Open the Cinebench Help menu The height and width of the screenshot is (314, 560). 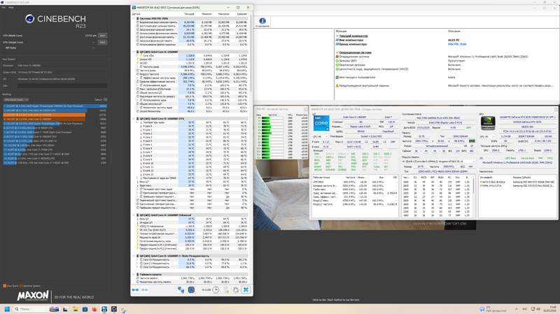tap(11, 7)
